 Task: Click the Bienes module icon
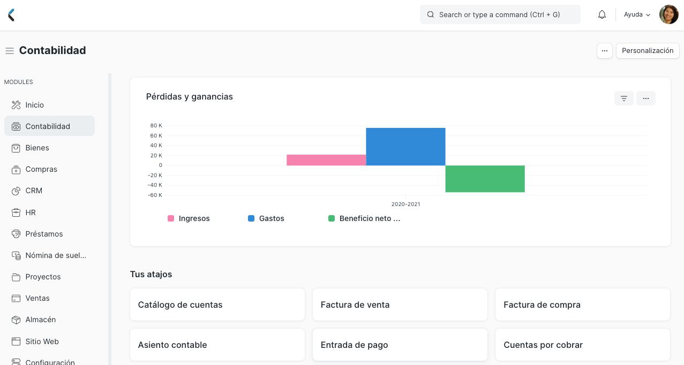tap(16, 148)
